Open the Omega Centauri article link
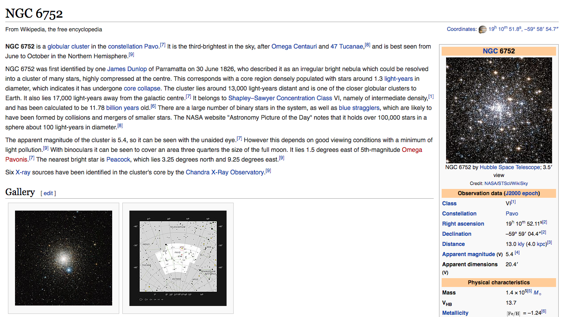The width and height of the screenshot is (564, 317). pos(294,46)
